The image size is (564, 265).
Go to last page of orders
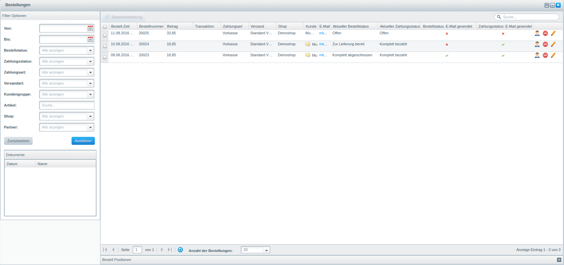point(170,250)
